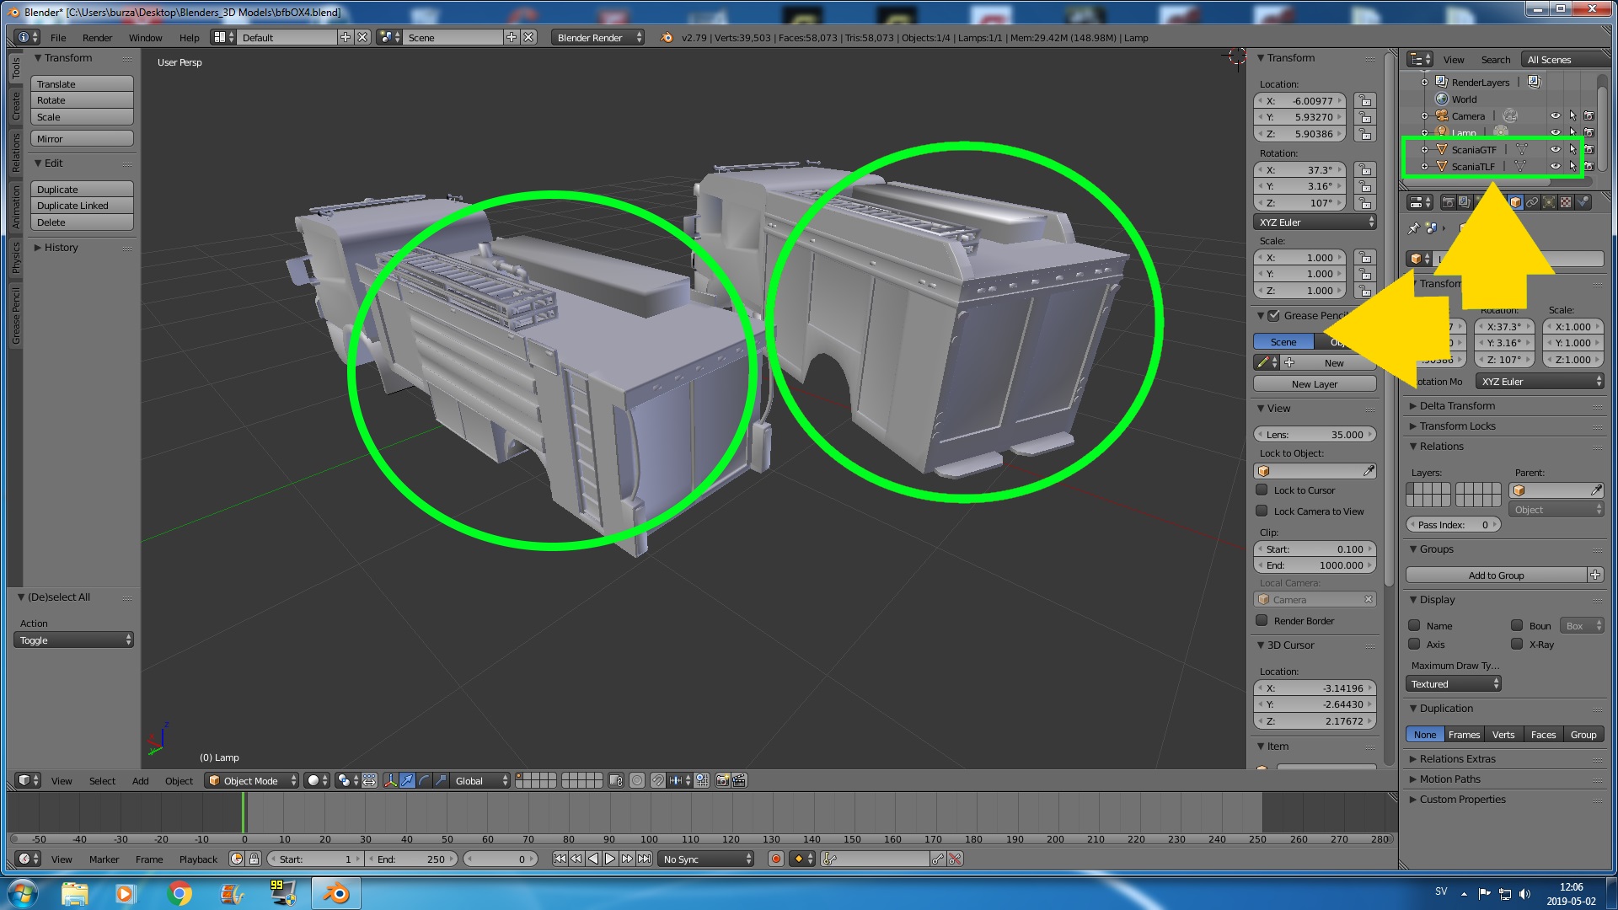Enable Lock Camera to View checkbox
The height and width of the screenshot is (910, 1618).
1262,511
